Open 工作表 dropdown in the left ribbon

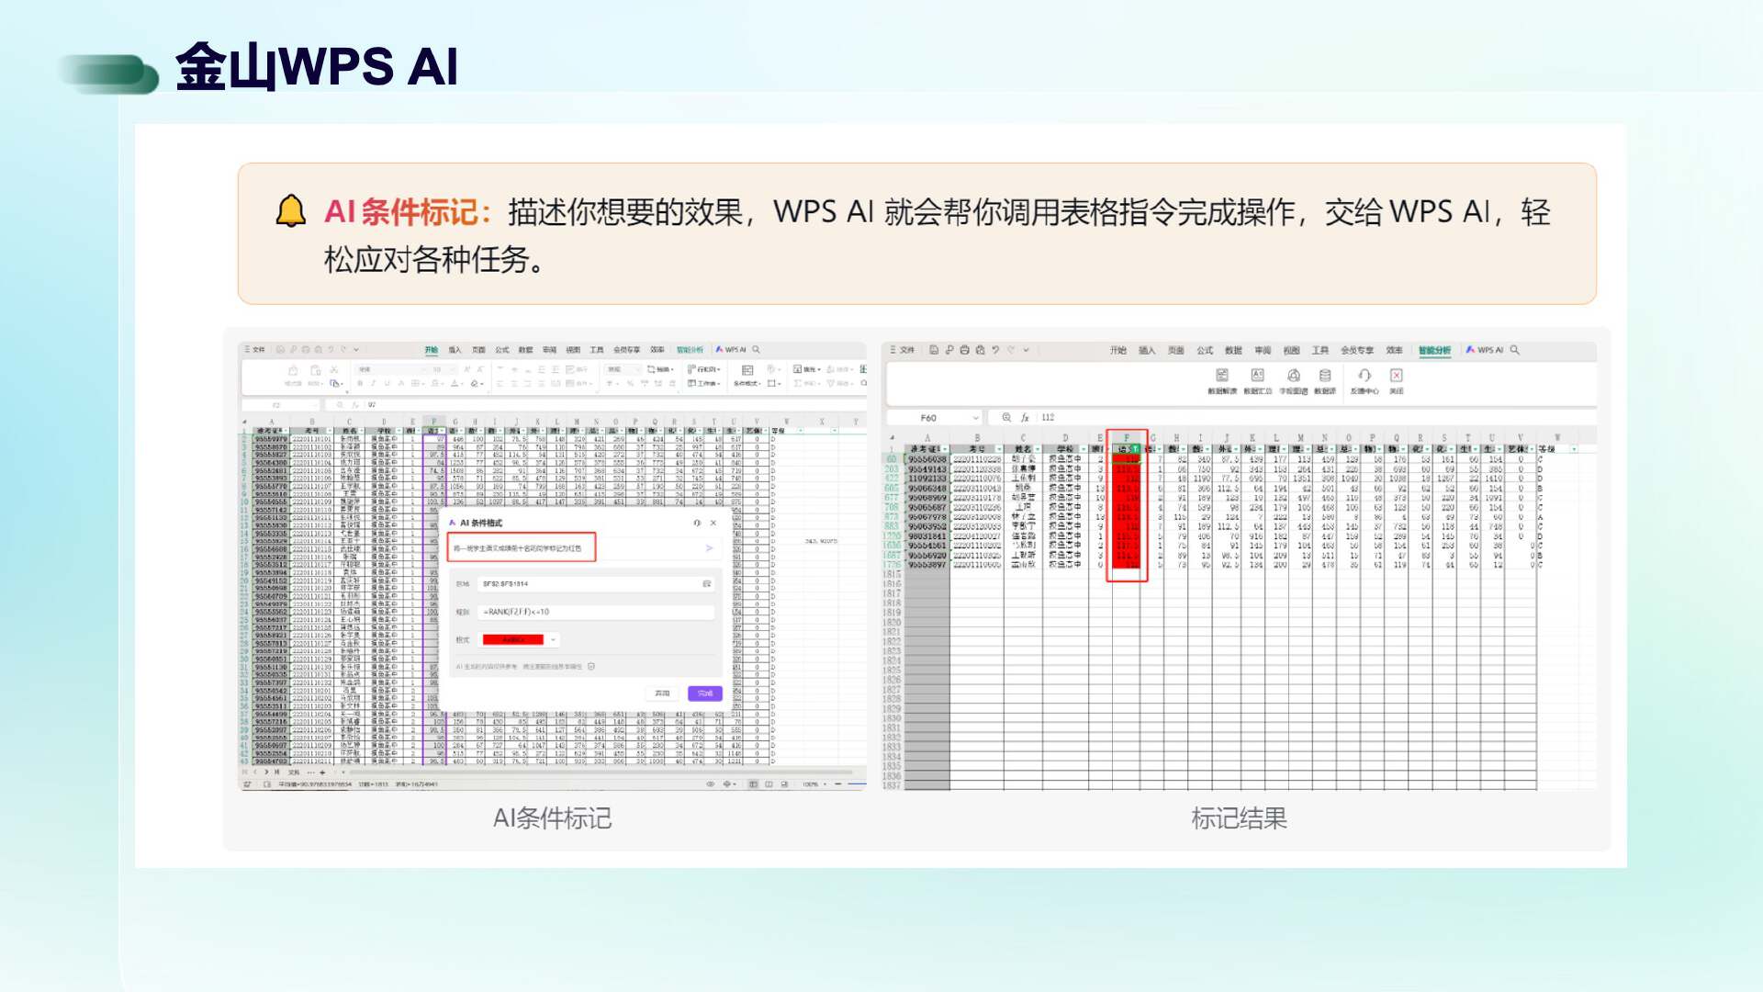(x=704, y=383)
